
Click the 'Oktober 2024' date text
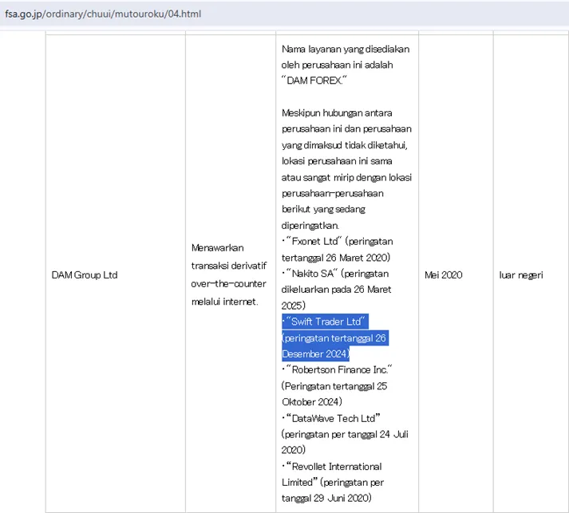tap(312, 402)
